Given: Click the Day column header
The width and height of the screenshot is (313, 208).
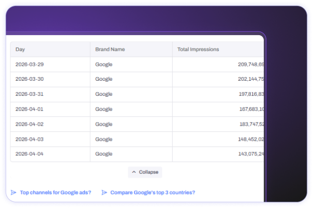Looking at the screenshot, I should (x=21, y=50).
